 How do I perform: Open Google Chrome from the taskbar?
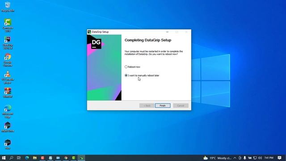tap(66, 158)
